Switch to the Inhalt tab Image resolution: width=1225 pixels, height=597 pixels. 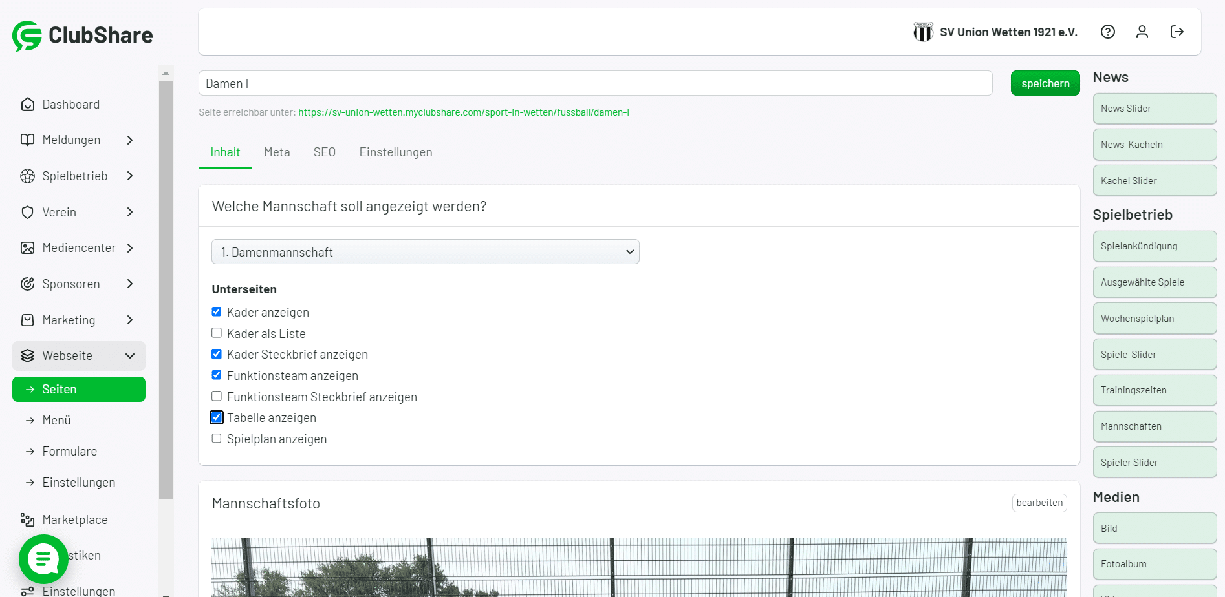coord(225,152)
